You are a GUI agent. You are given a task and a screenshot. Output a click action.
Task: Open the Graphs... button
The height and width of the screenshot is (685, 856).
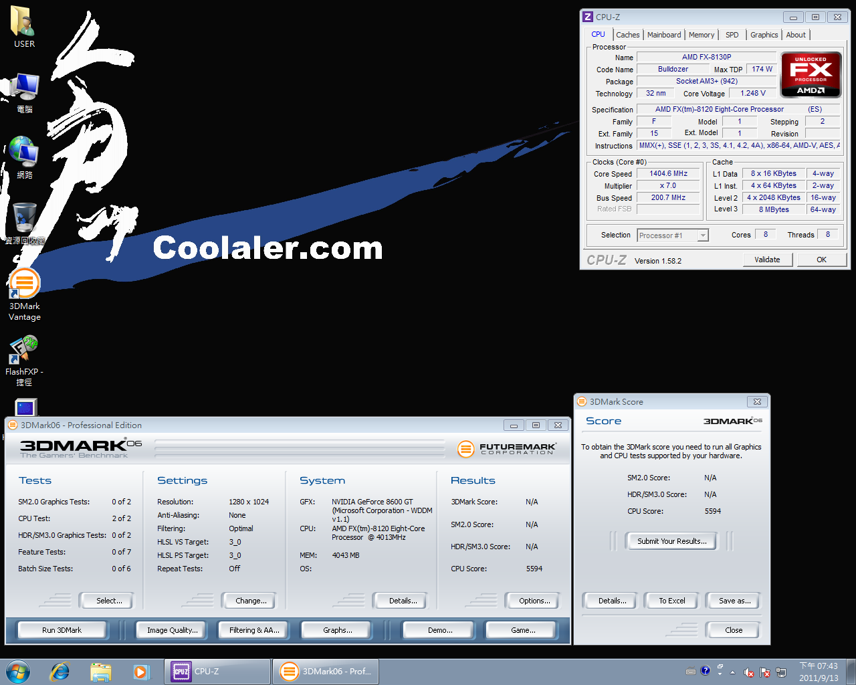coord(338,630)
